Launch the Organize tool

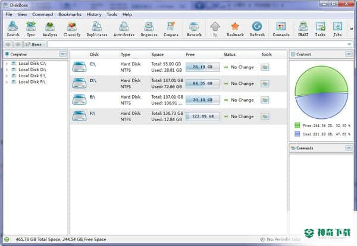[149, 29]
